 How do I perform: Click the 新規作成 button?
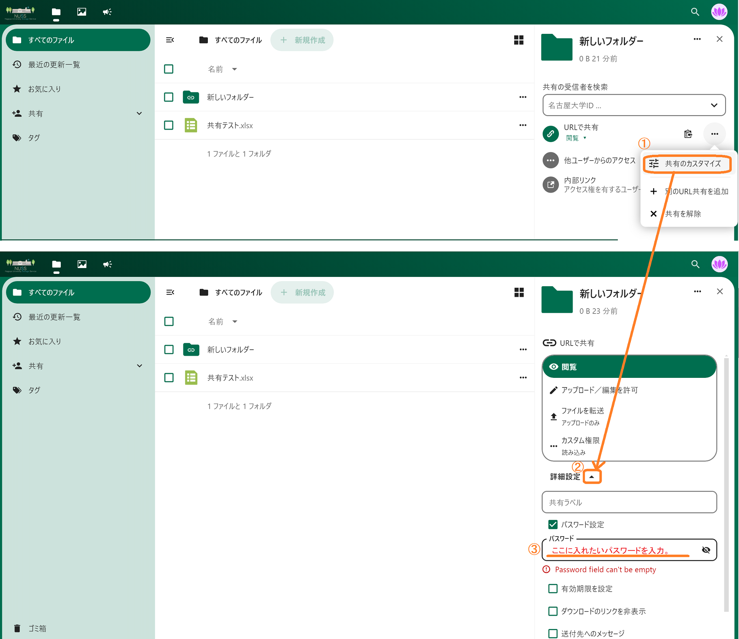tap(302, 40)
